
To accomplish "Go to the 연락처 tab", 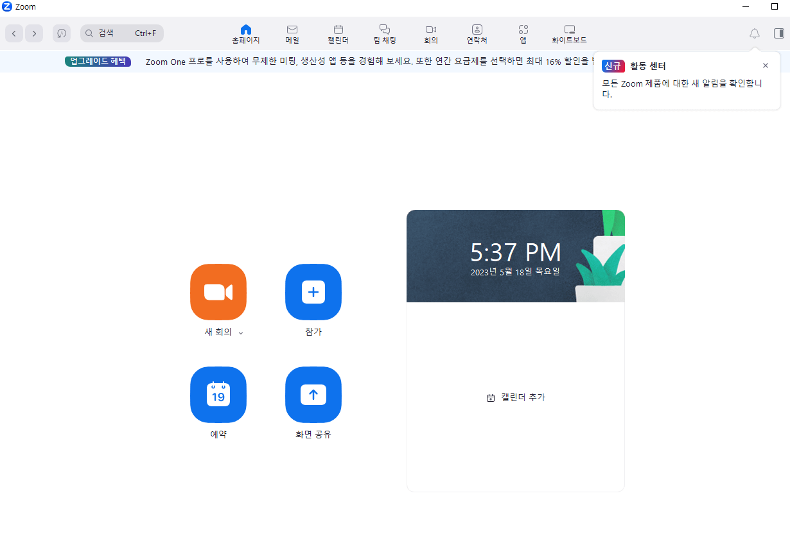I will 477,34.
